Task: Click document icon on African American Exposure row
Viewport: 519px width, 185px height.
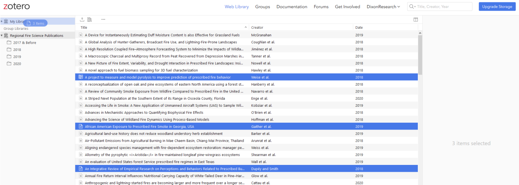Action: point(81,126)
